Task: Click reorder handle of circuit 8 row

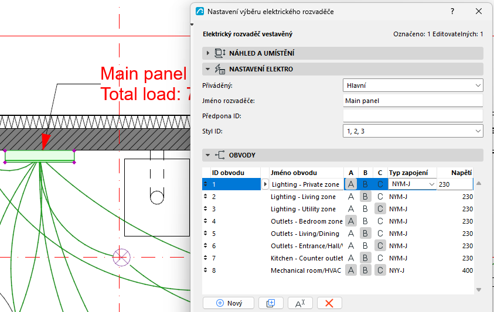Action: pyautogui.click(x=206, y=270)
